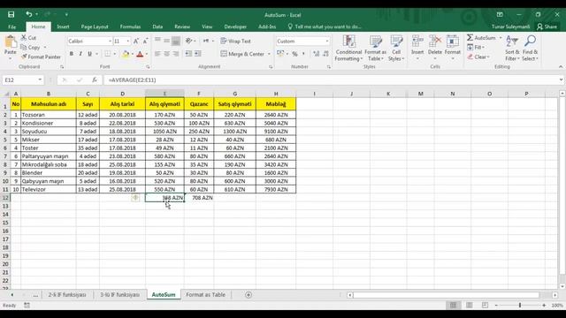Image resolution: width=566 pixels, height=318 pixels.
Task: Center text horizontally in the cell
Action: [167, 54]
